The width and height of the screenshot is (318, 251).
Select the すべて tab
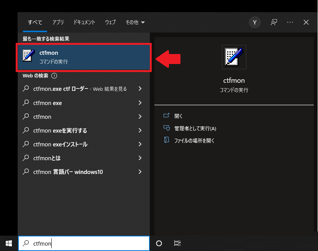click(35, 22)
